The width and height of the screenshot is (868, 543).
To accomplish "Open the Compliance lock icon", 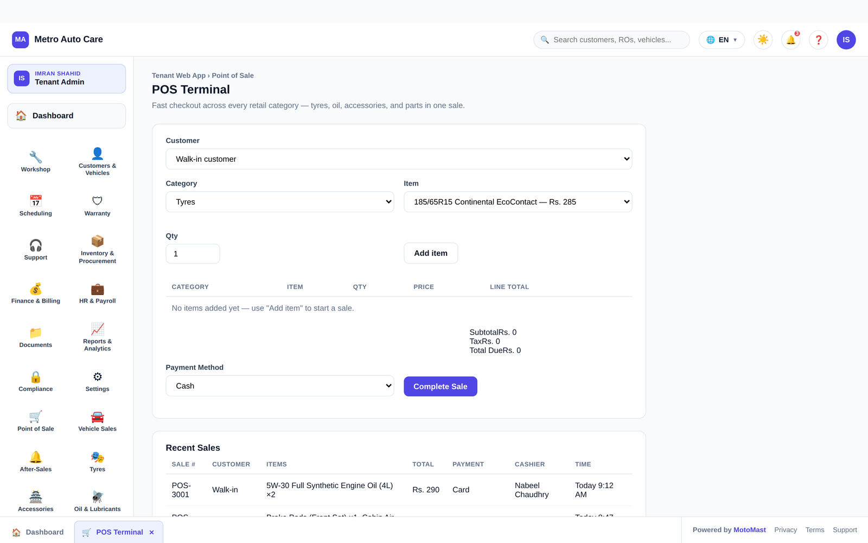I will point(36,382).
